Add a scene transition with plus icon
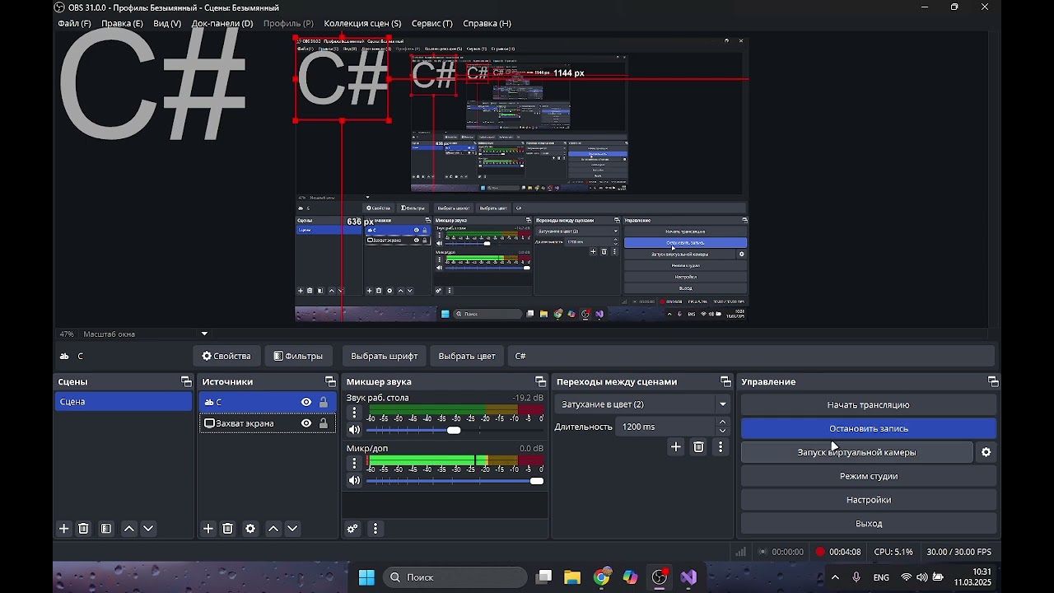The image size is (1054, 593). [676, 447]
